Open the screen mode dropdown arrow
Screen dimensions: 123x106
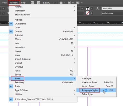pyautogui.click(x=73, y=3)
